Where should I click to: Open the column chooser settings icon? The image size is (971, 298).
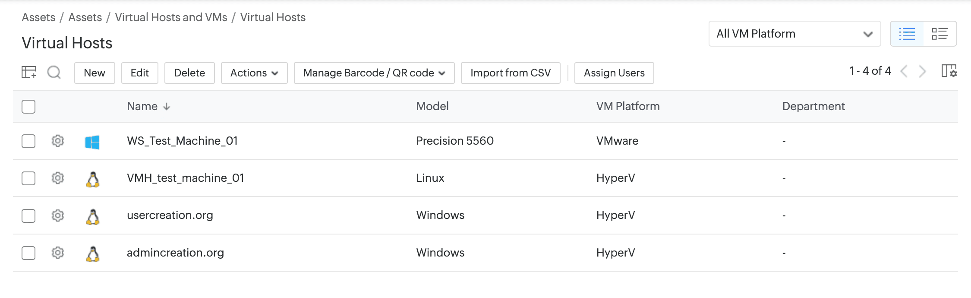click(949, 71)
